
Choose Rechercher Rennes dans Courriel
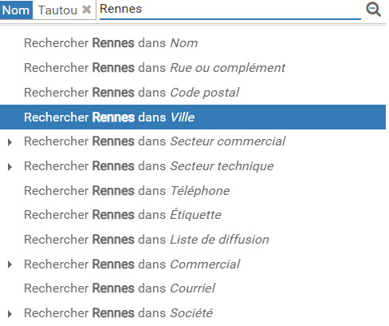point(193,288)
